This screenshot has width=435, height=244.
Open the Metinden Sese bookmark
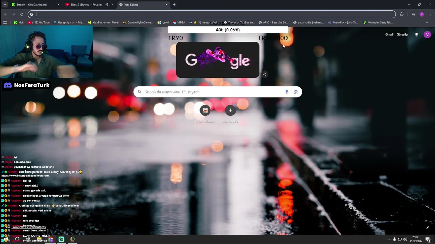(378, 23)
